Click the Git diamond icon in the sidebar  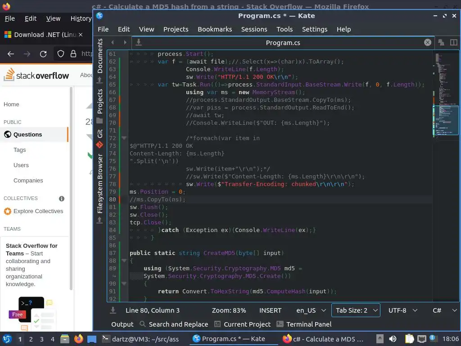pyautogui.click(x=99, y=145)
